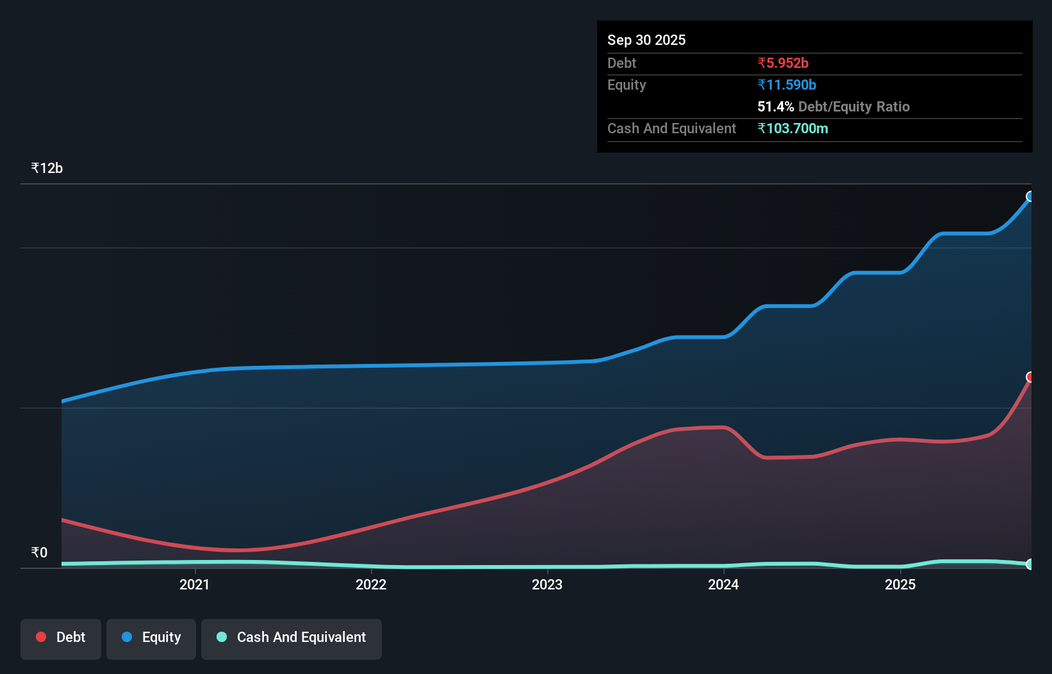Expand the Sep 30 2025 tooltip details
This screenshot has height=674, width=1052.
click(646, 40)
